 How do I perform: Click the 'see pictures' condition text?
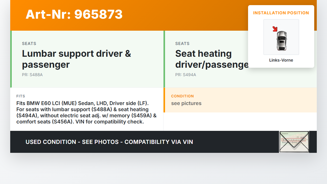tap(186, 103)
